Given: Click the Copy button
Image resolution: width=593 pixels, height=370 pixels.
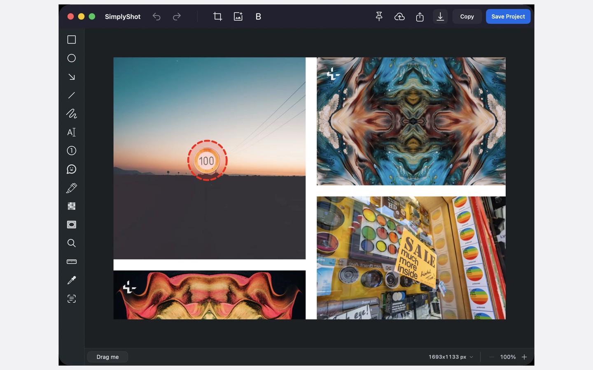Looking at the screenshot, I should 467,16.
